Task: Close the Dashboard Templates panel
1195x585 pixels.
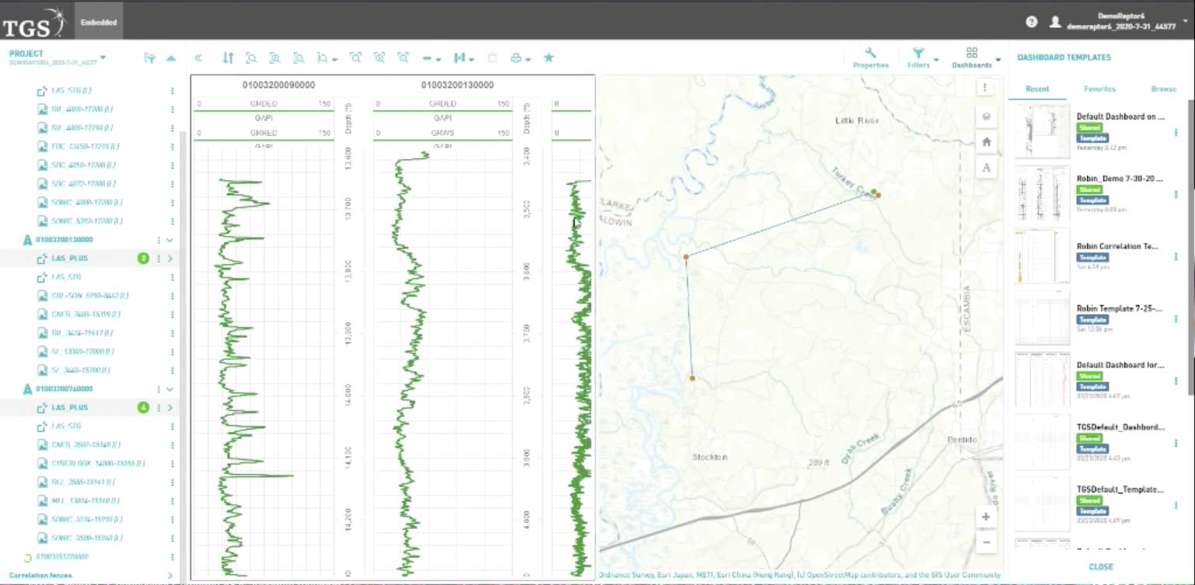Action: (1100, 567)
